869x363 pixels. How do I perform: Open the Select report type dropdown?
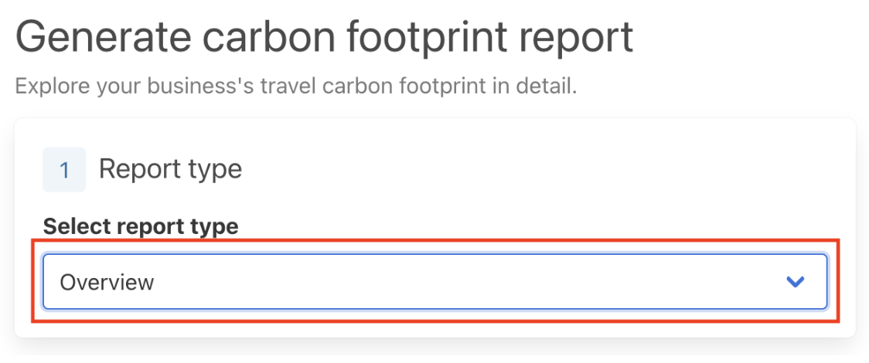tap(434, 282)
